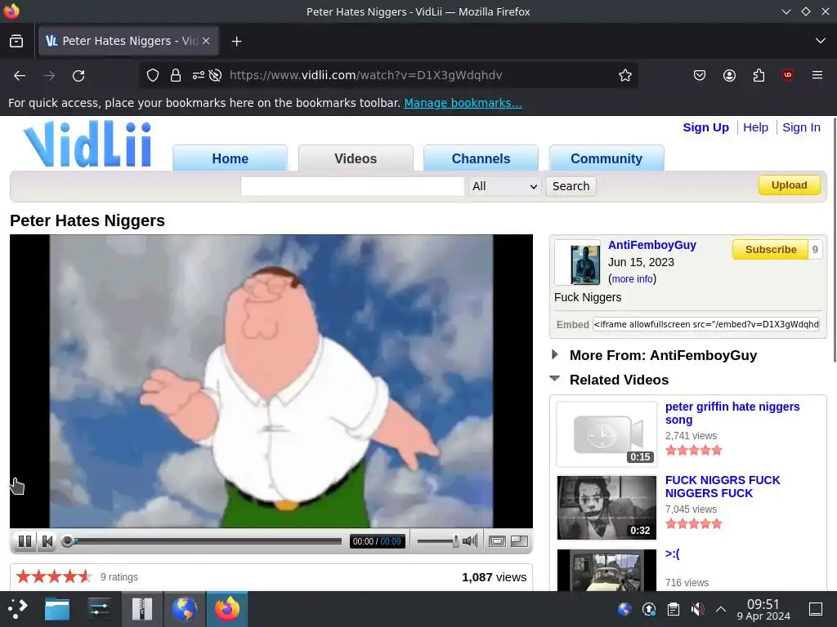
Task: Toggle the muted audio tray icon
Action: [x=697, y=609]
